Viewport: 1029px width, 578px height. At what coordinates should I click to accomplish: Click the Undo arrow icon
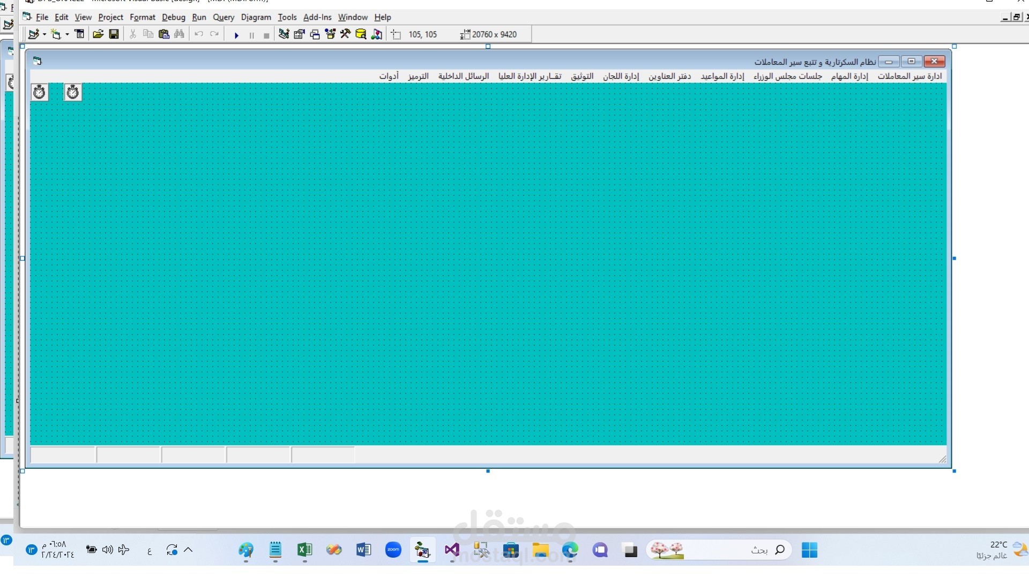click(199, 34)
